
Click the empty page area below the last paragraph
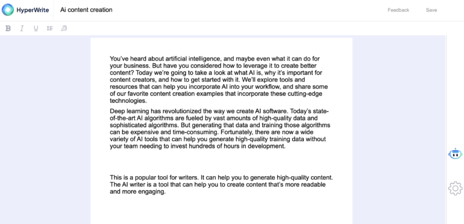pos(221,209)
